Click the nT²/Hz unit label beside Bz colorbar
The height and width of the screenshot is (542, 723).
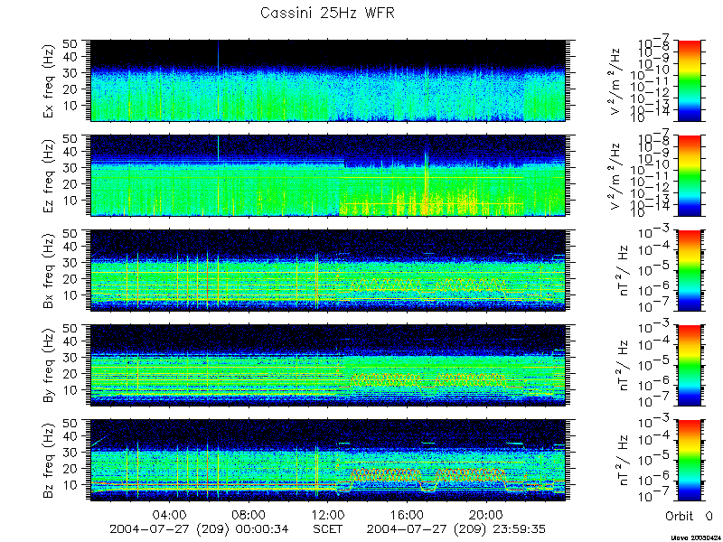click(x=623, y=461)
